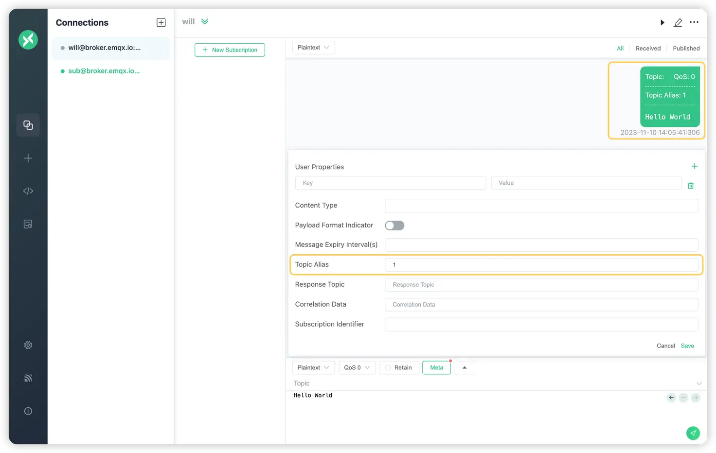Viewport: 716px width, 453px height.
Task: Edit the connection with the pencil icon
Action: 678,22
